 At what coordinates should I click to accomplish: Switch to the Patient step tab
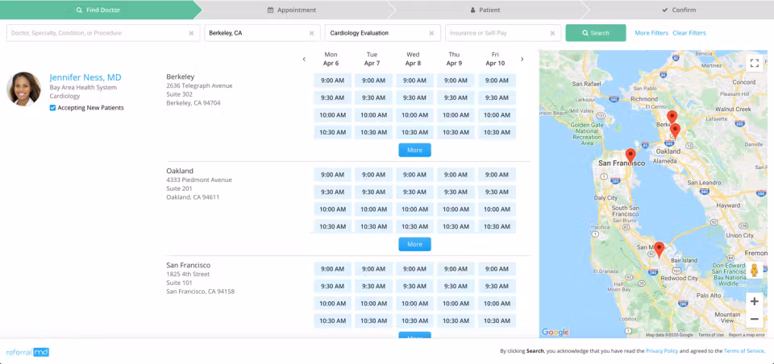tap(485, 10)
